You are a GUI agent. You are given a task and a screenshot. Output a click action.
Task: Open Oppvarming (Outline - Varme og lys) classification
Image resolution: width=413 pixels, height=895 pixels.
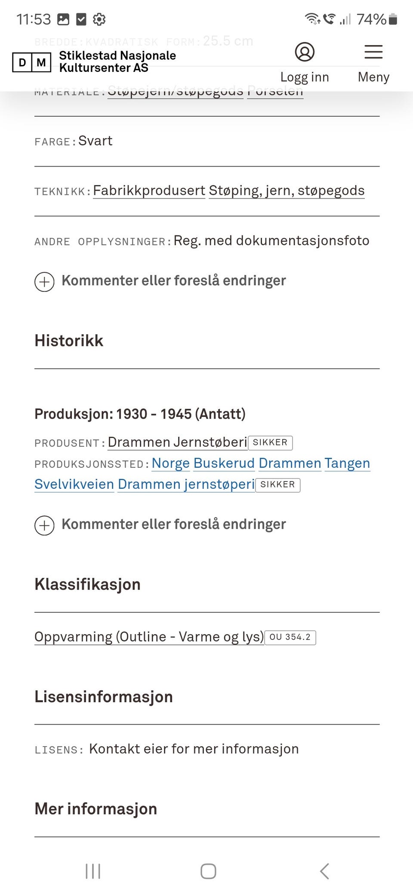[x=149, y=637]
